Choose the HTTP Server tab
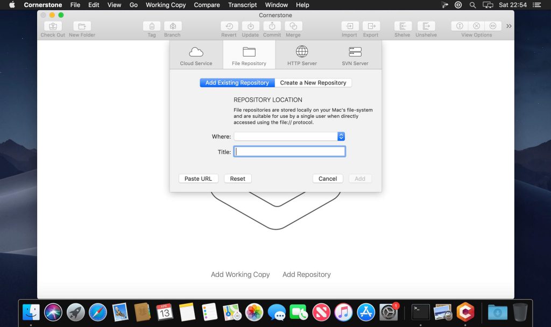Viewport: 551px width, 327px height. [x=302, y=55]
